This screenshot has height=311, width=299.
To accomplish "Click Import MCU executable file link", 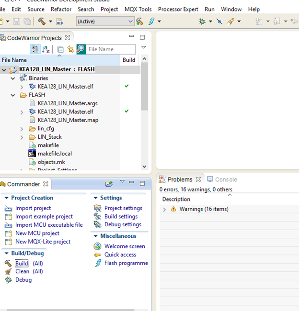I will pyautogui.click(x=49, y=225).
